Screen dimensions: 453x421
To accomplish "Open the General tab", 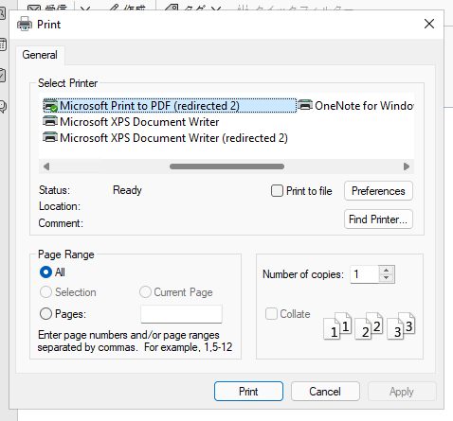I will [x=40, y=55].
